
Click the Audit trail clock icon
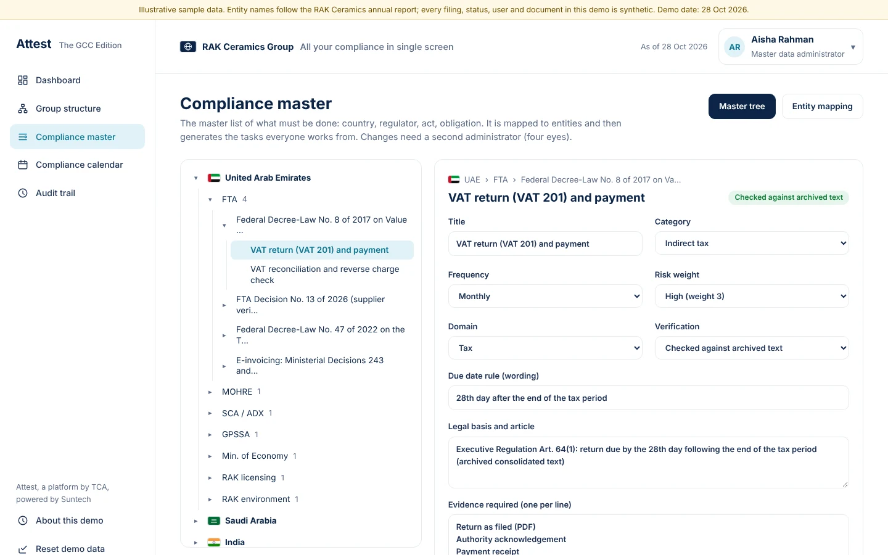(x=23, y=193)
